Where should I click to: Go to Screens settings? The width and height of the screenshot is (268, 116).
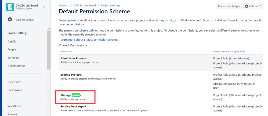12,114
